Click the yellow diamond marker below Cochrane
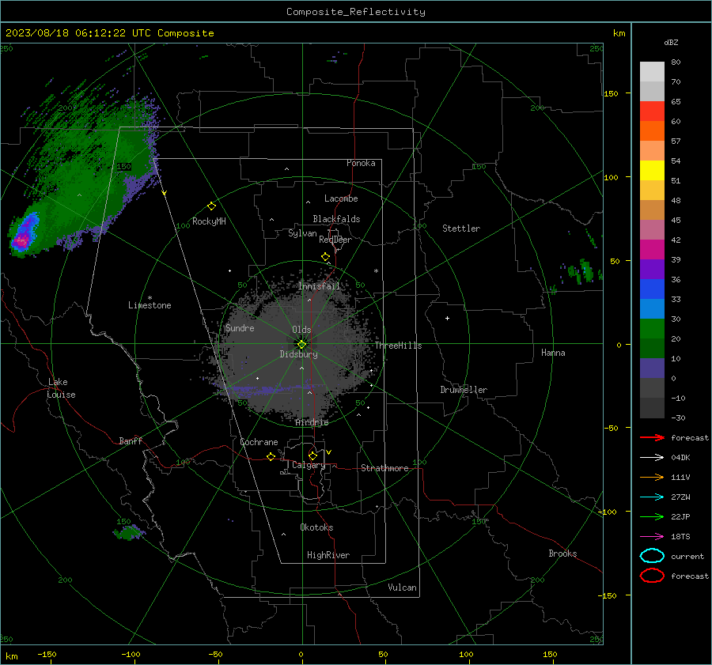Image resolution: width=712 pixels, height=665 pixels. coord(271,456)
